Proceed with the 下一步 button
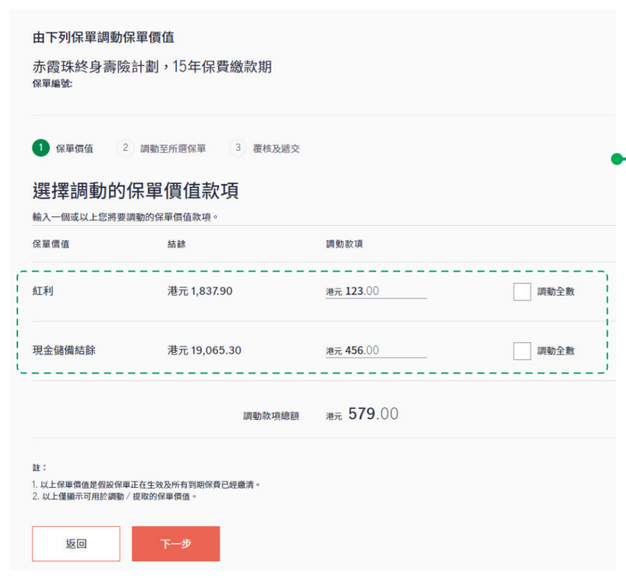This screenshot has height=578, width=626. click(x=176, y=544)
